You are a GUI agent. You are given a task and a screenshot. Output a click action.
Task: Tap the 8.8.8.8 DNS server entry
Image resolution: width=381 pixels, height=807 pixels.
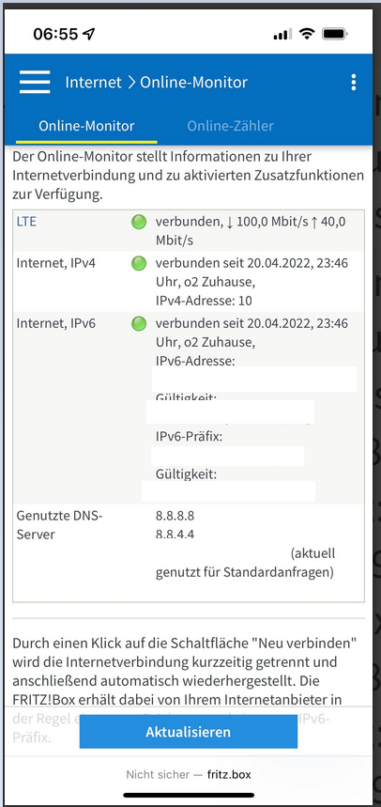coord(175,516)
